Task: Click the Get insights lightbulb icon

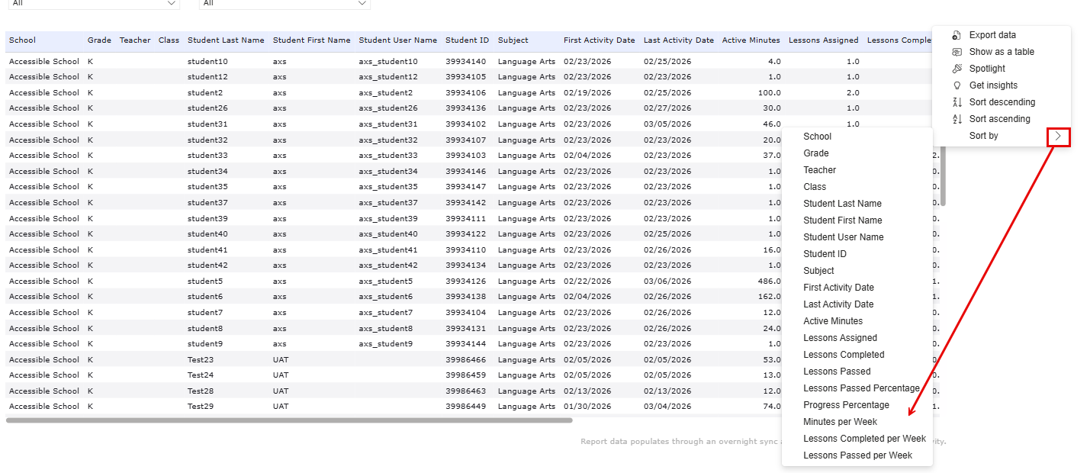Action: coord(956,85)
